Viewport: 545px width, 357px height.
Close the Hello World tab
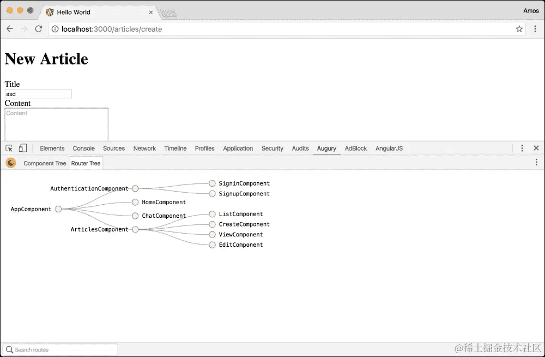[151, 12]
